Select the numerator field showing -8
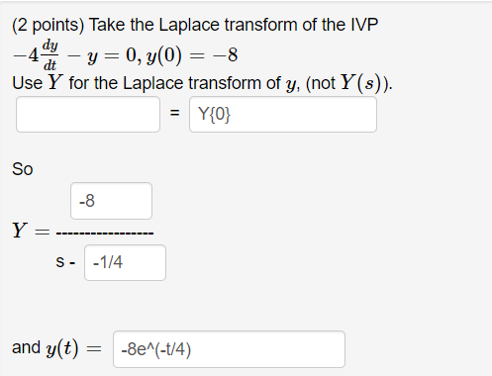The height and width of the screenshot is (376, 492). click(x=111, y=201)
